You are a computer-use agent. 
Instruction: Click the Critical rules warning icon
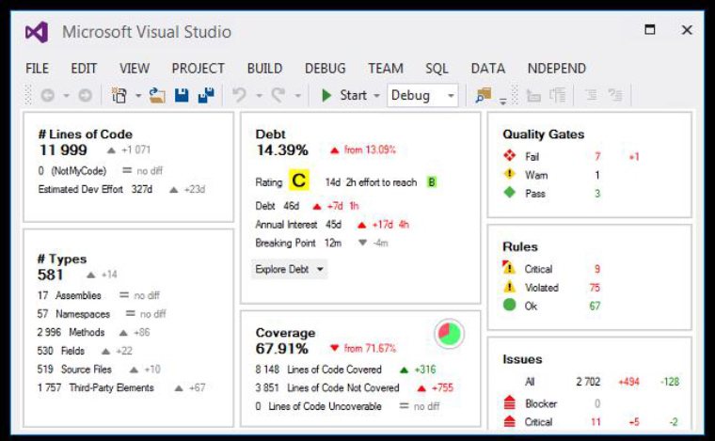(509, 267)
